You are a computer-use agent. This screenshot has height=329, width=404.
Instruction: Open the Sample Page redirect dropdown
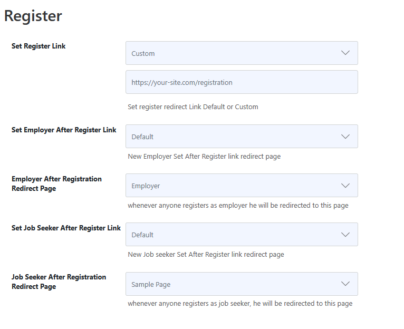pyautogui.click(x=242, y=284)
